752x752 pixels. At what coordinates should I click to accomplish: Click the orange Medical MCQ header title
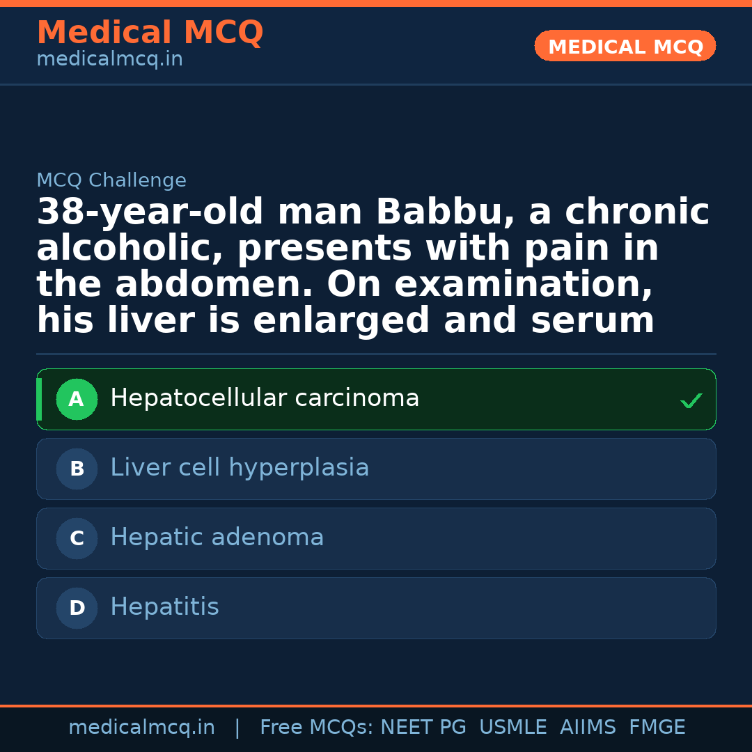(150, 33)
